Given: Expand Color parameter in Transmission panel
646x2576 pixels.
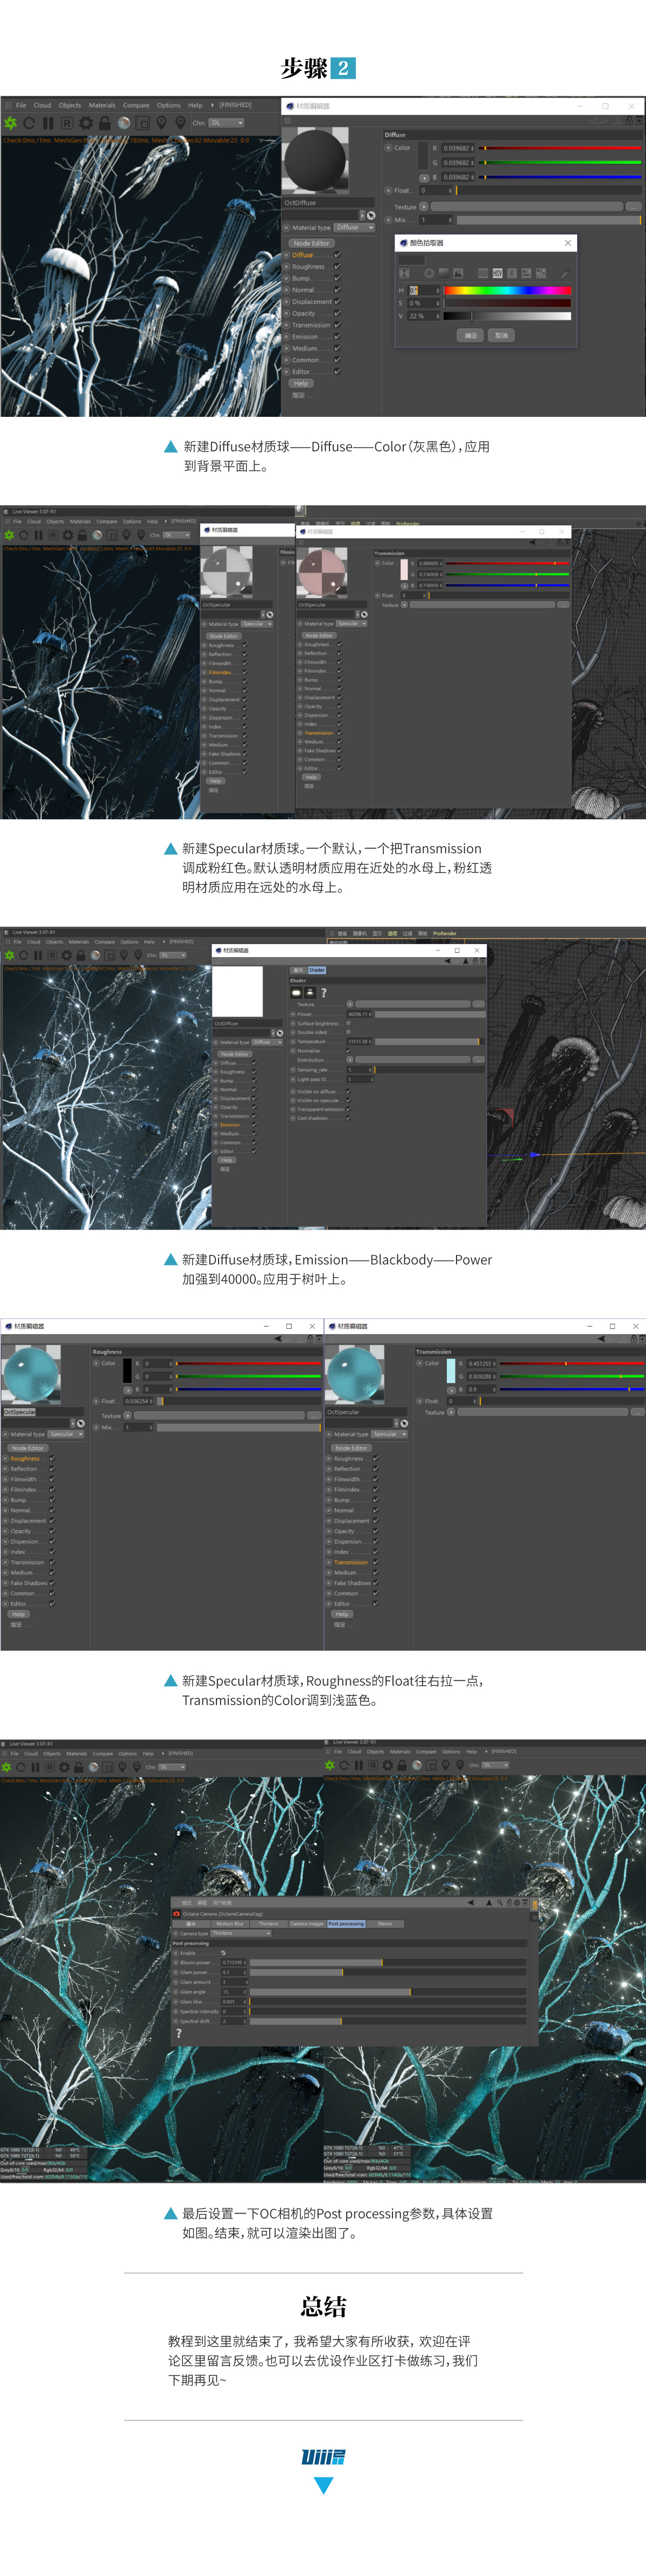Looking at the screenshot, I should pyautogui.click(x=420, y=1363).
